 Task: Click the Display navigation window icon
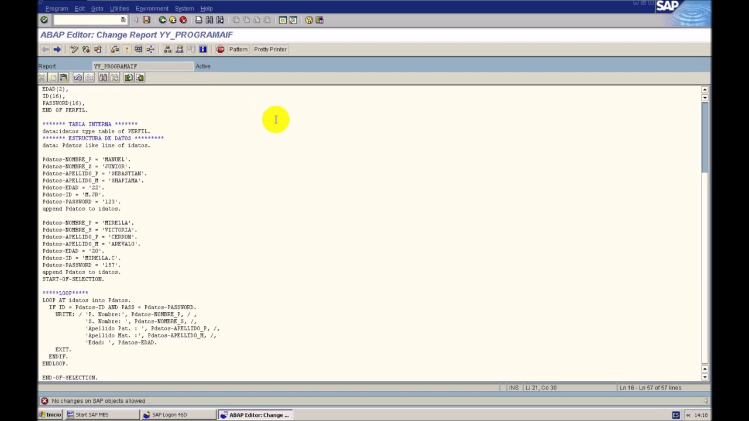179,49
